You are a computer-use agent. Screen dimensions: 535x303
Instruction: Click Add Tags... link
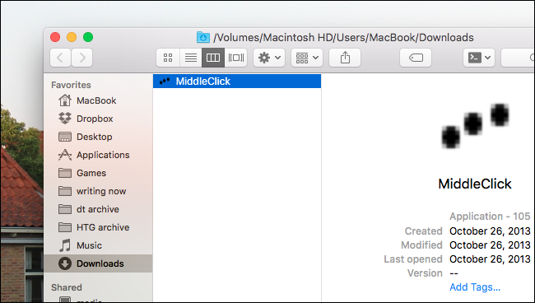[x=475, y=287]
